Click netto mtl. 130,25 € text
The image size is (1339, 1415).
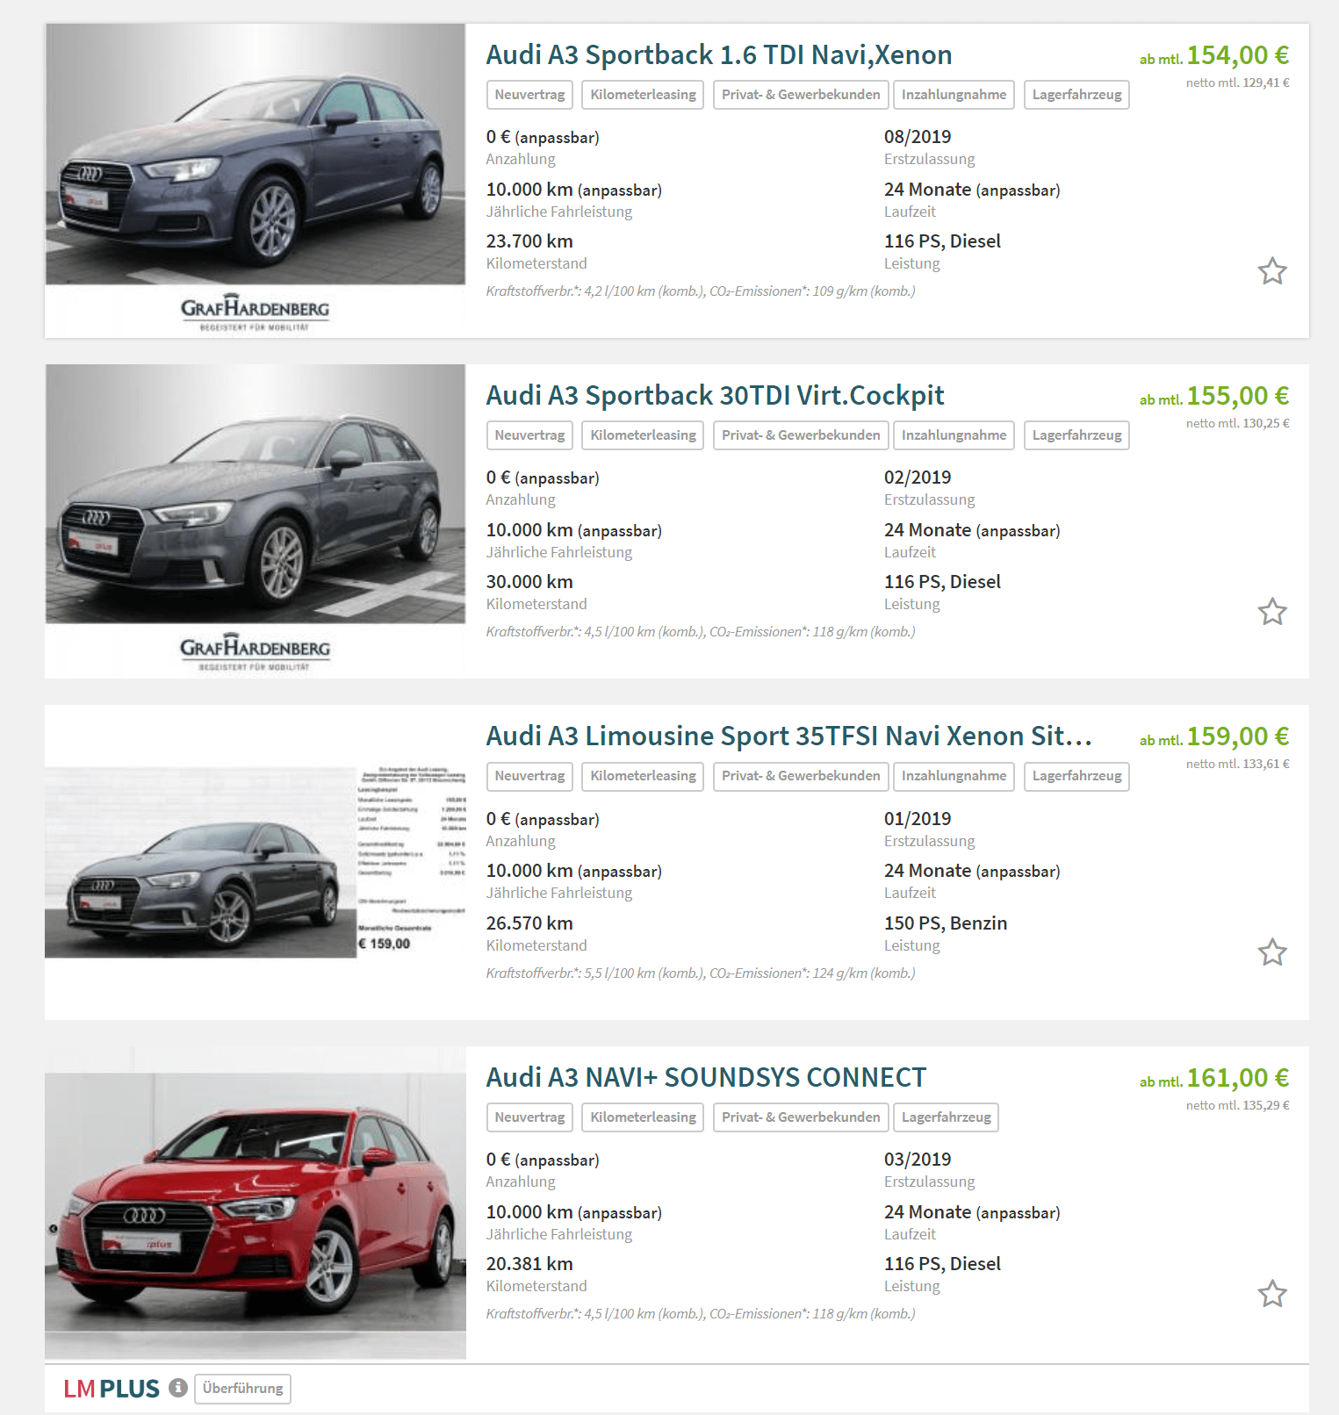[1237, 423]
